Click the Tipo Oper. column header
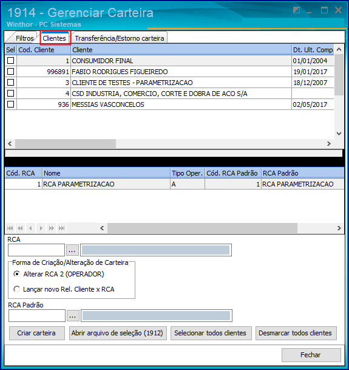The width and height of the screenshot is (349, 370). click(188, 173)
